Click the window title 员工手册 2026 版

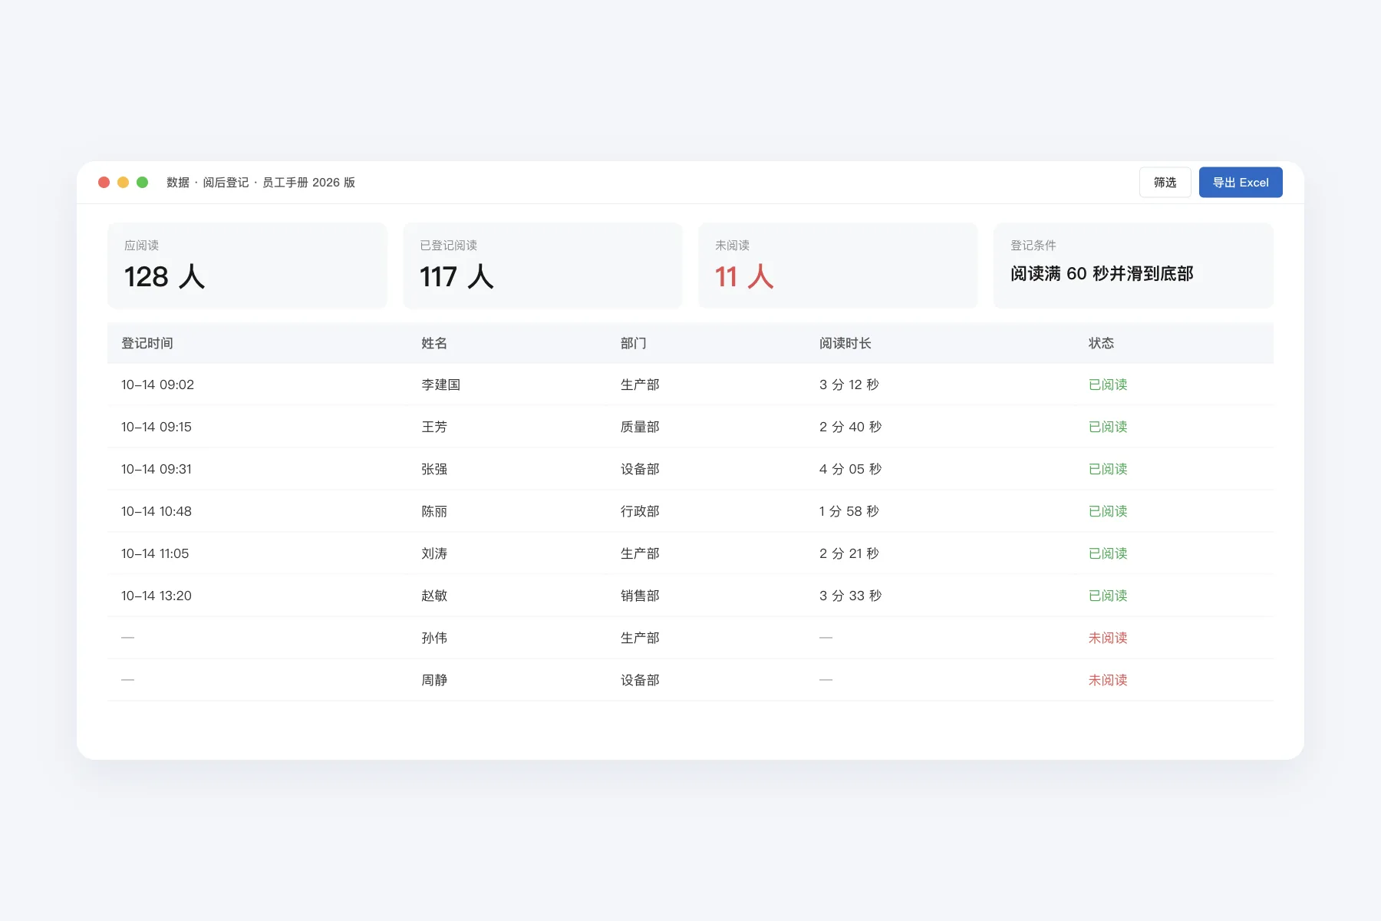308,183
